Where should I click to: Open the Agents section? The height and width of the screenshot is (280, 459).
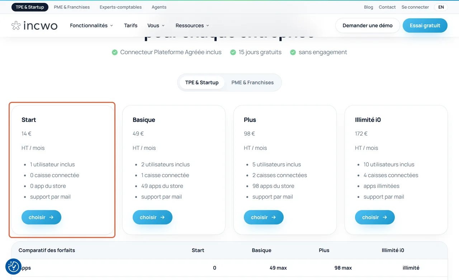(x=159, y=7)
